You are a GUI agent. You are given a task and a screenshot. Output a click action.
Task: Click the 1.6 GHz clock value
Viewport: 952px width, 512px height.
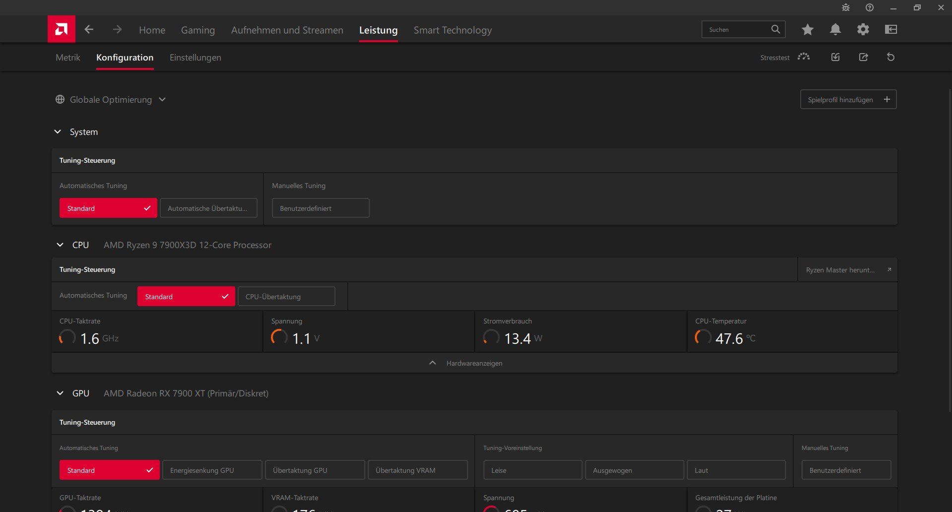point(99,338)
